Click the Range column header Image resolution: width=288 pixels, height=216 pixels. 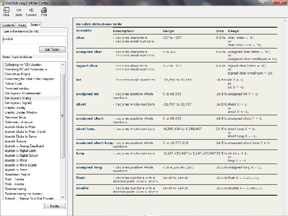coord(168,31)
